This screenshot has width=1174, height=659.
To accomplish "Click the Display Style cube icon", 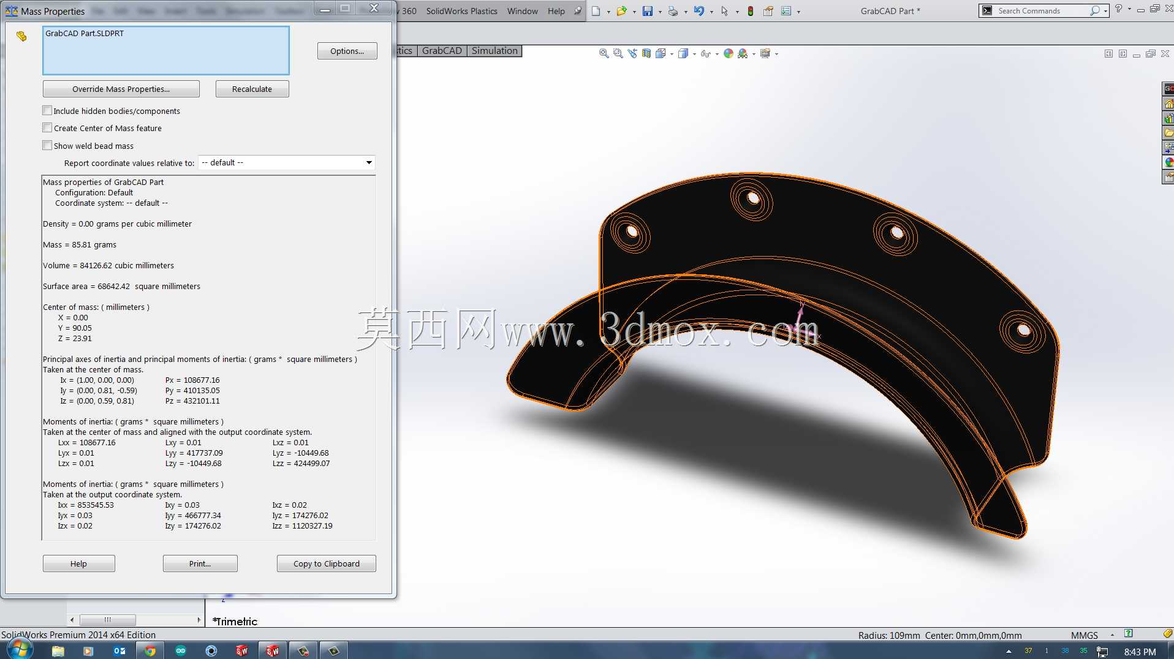I will click(x=683, y=54).
